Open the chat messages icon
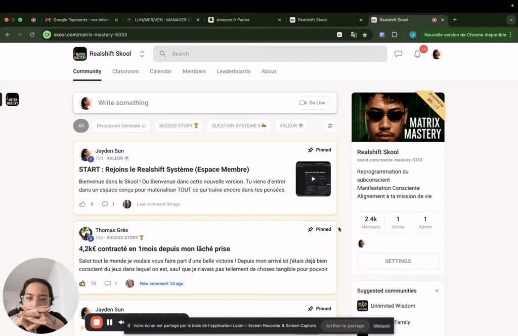The height and width of the screenshot is (336, 518). click(398, 54)
